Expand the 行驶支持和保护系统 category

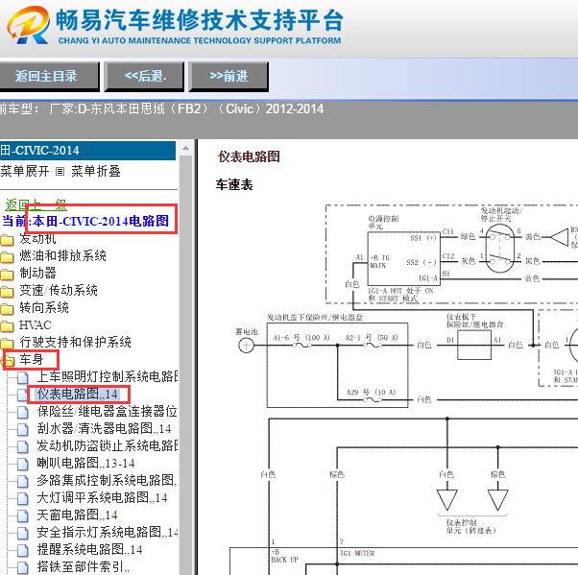75,342
